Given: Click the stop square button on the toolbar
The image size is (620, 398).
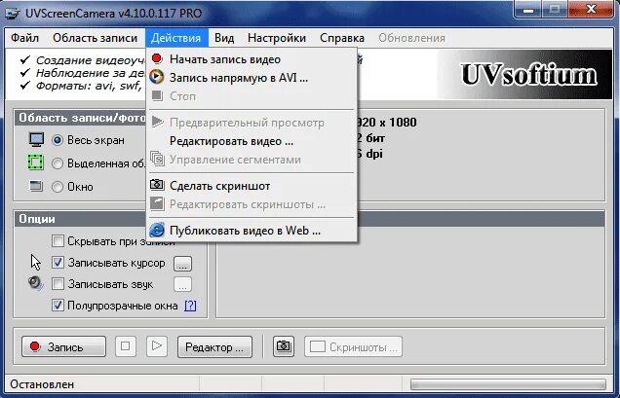Looking at the screenshot, I should 126,346.
